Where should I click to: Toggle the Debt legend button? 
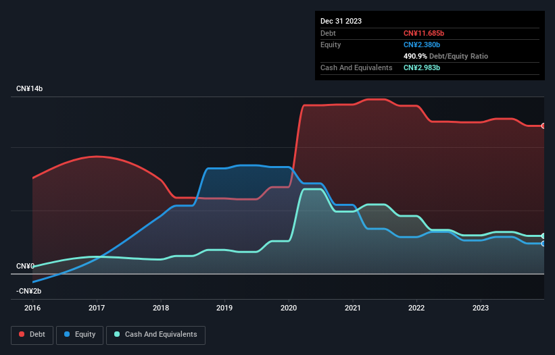32,335
